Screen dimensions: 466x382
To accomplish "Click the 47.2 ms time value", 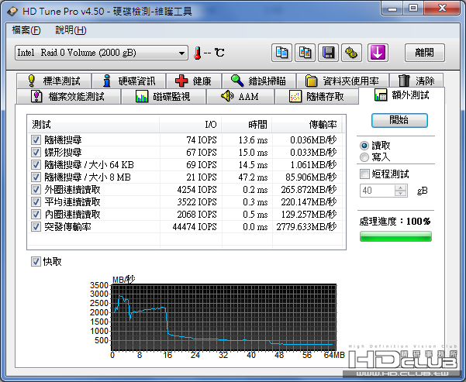I will (x=253, y=177).
